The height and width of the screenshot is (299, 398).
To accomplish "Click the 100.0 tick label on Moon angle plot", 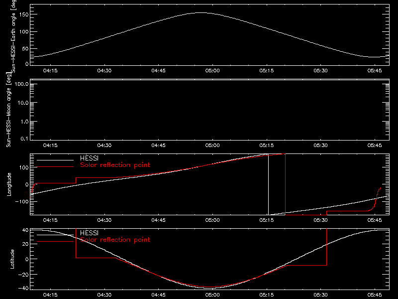I will pos(21,84).
